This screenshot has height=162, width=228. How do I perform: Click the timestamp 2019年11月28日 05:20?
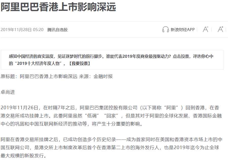[x=22, y=30]
